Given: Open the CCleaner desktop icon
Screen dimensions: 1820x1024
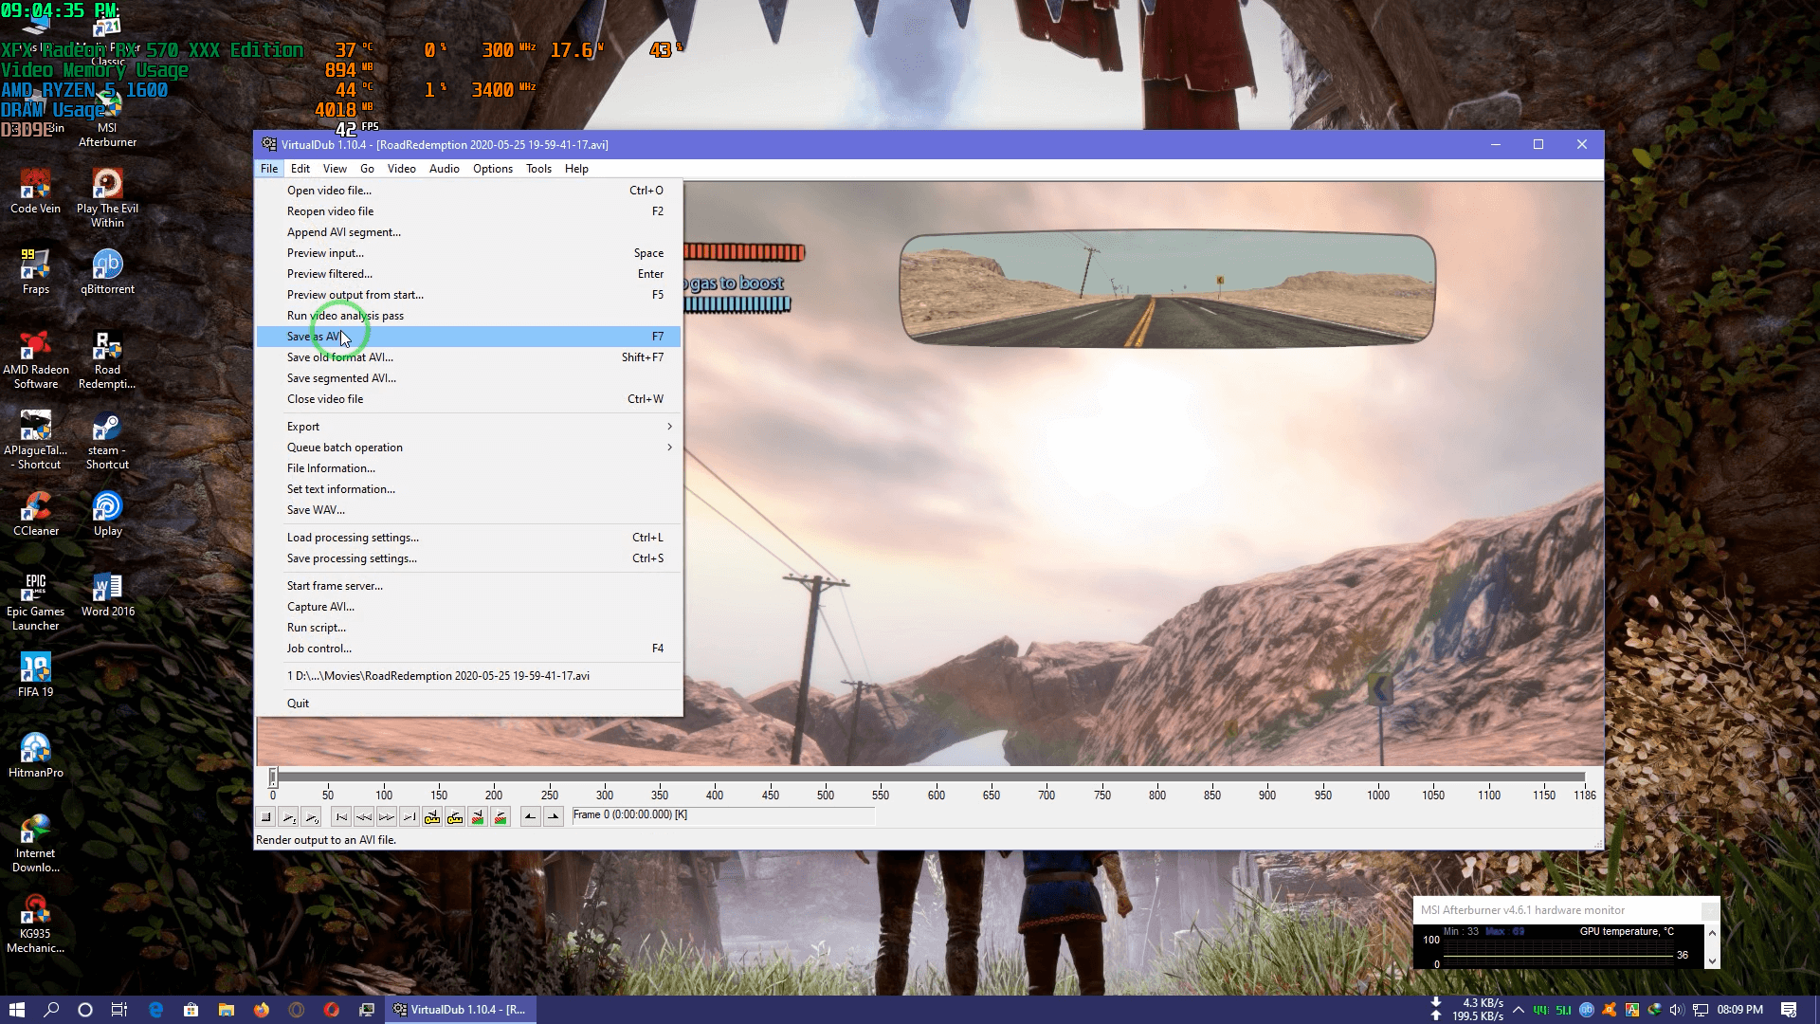Looking at the screenshot, I should point(36,513).
